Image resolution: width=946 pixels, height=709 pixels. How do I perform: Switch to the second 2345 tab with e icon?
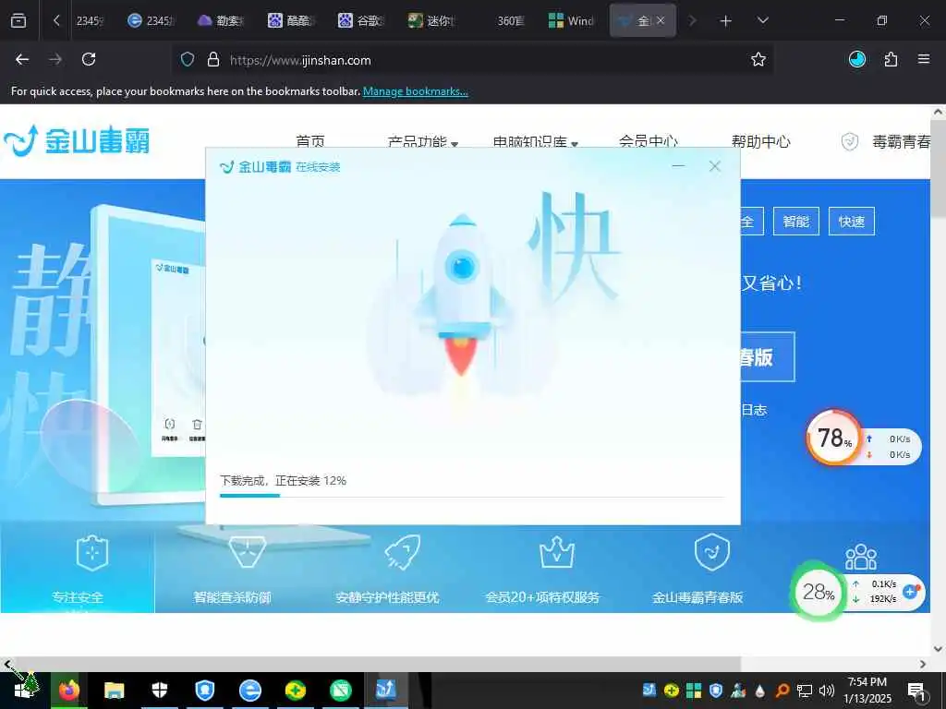[151, 20]
